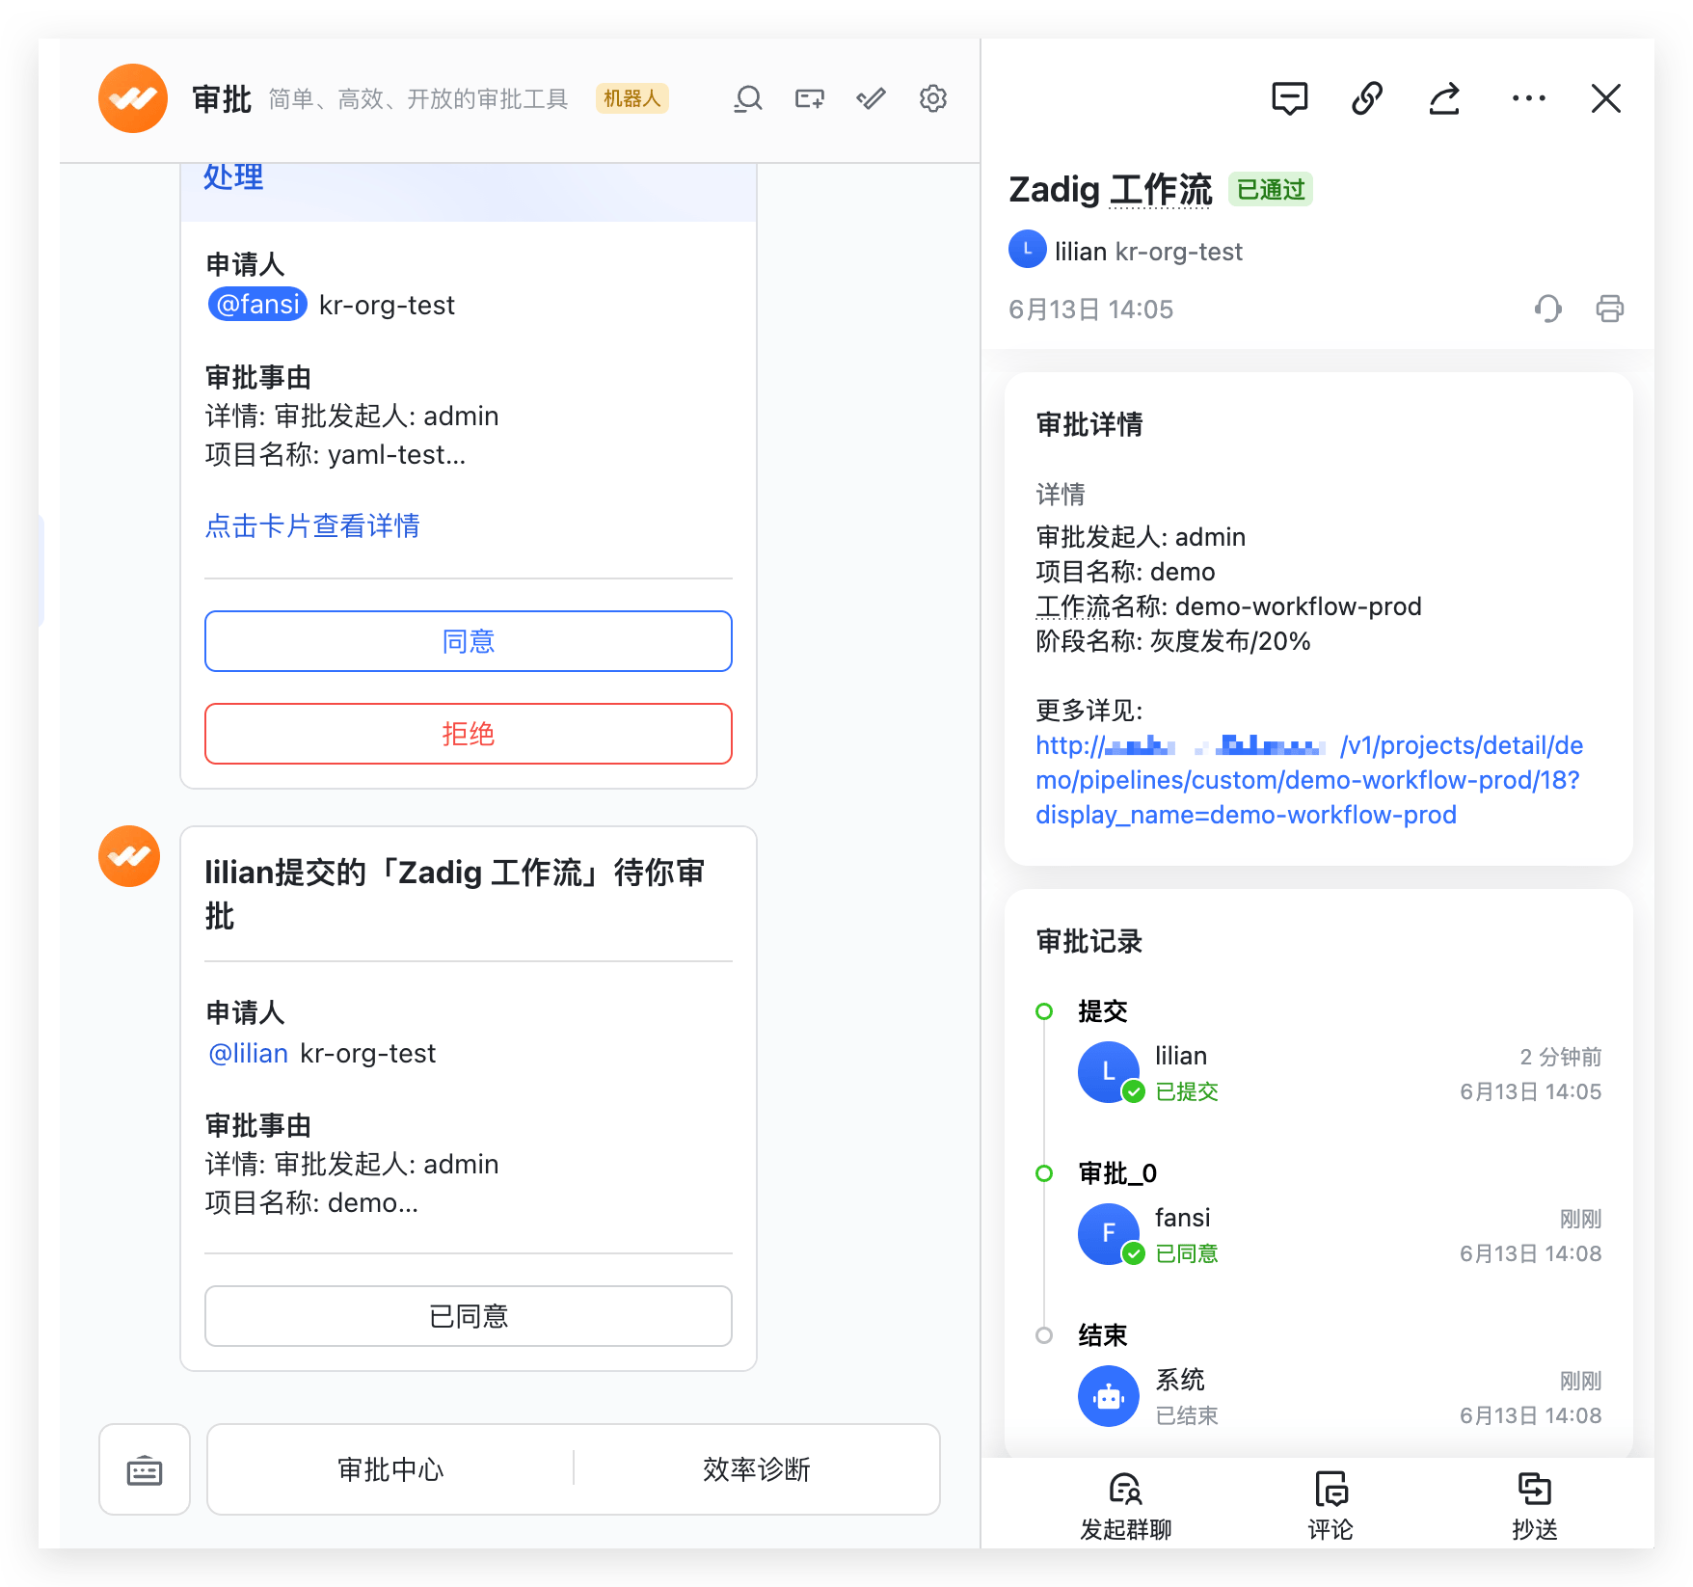Open the comment bubble icon in detail panel

[x=1289, y=98]
